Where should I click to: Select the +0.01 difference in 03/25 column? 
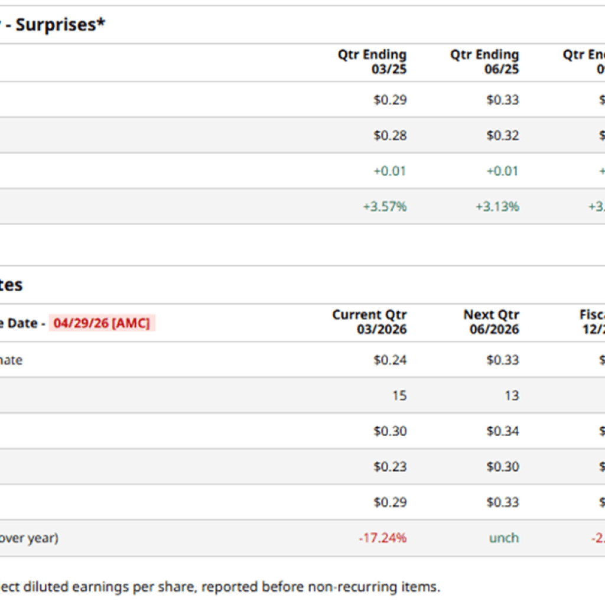pos(390,171)
